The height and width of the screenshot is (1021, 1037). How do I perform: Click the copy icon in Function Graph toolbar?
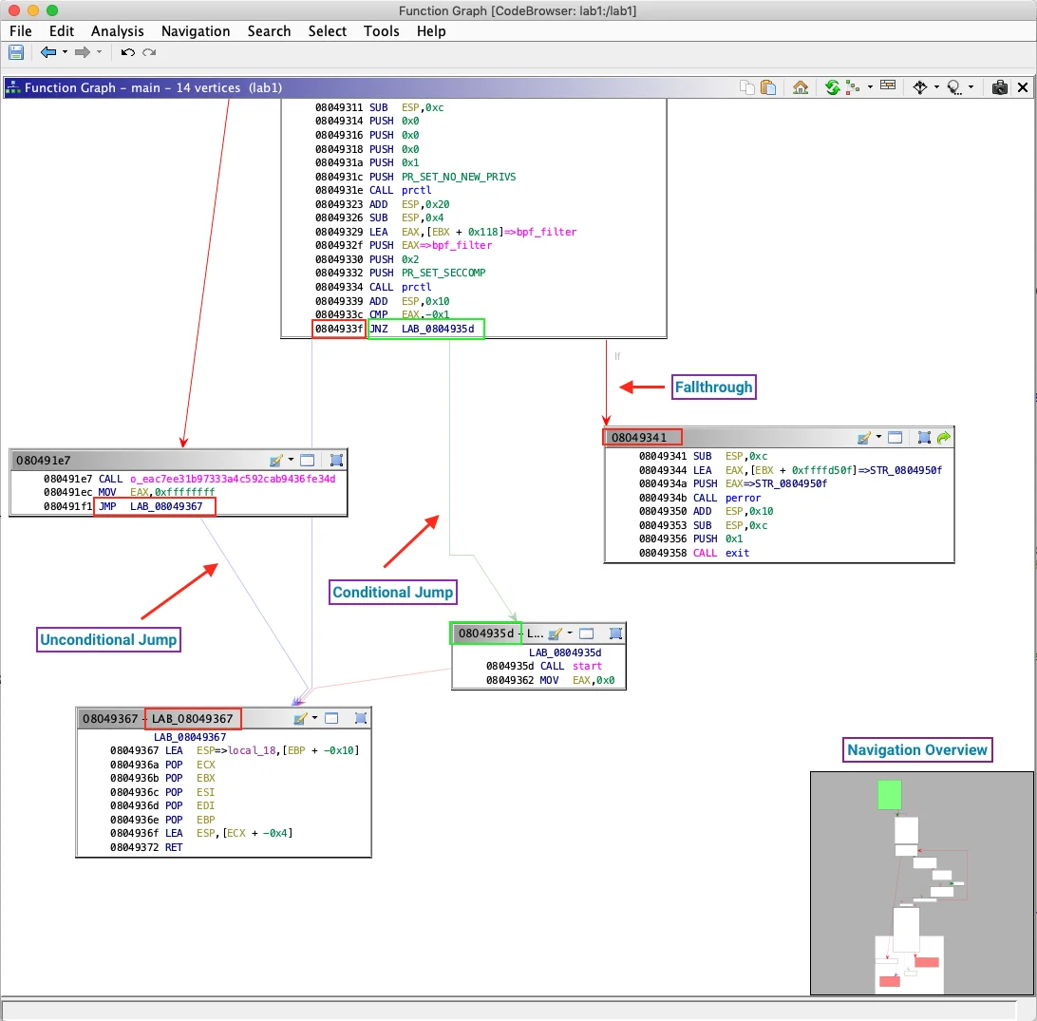747,86
